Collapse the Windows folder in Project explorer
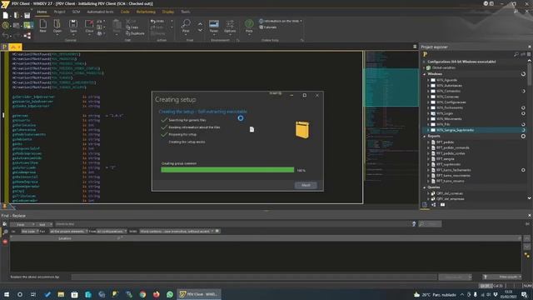This screenshot has width=533, height=300. 424,74
